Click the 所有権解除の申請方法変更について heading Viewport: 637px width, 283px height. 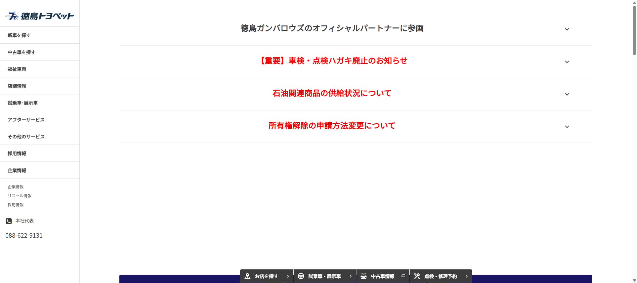332,125
